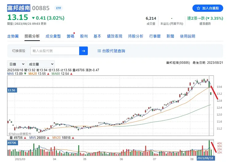Click the red notification dot on 籌碼
The width and height of the screenshot is (227, 163).
pos(74,33)
